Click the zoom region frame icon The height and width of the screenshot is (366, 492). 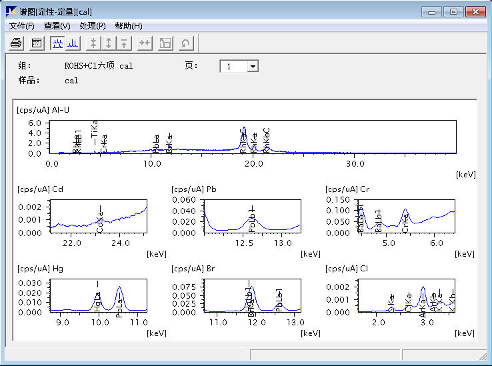click(165, 43)
